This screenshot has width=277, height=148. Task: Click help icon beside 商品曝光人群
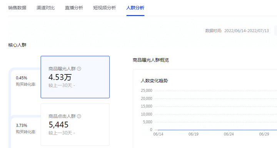tap(79, 69)
